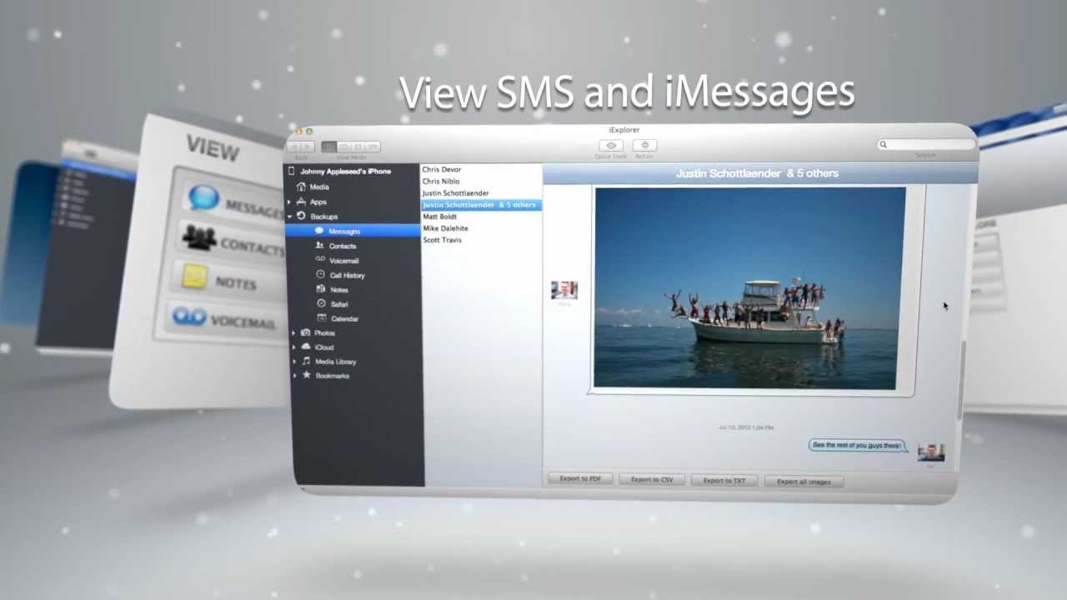Screen dimensions: 1067x600
Task: Switch to the third view mode segment
Action: click(x=358, y=147)
